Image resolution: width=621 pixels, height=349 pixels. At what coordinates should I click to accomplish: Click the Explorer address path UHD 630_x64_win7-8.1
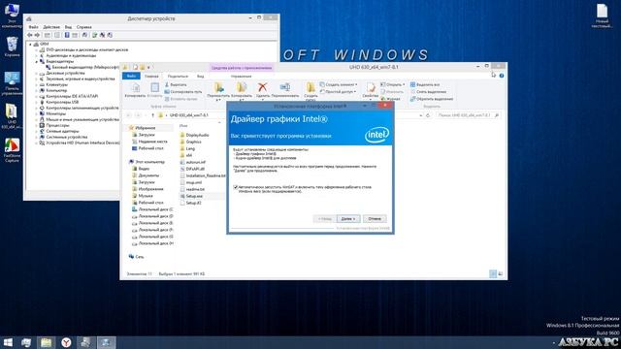189,115
